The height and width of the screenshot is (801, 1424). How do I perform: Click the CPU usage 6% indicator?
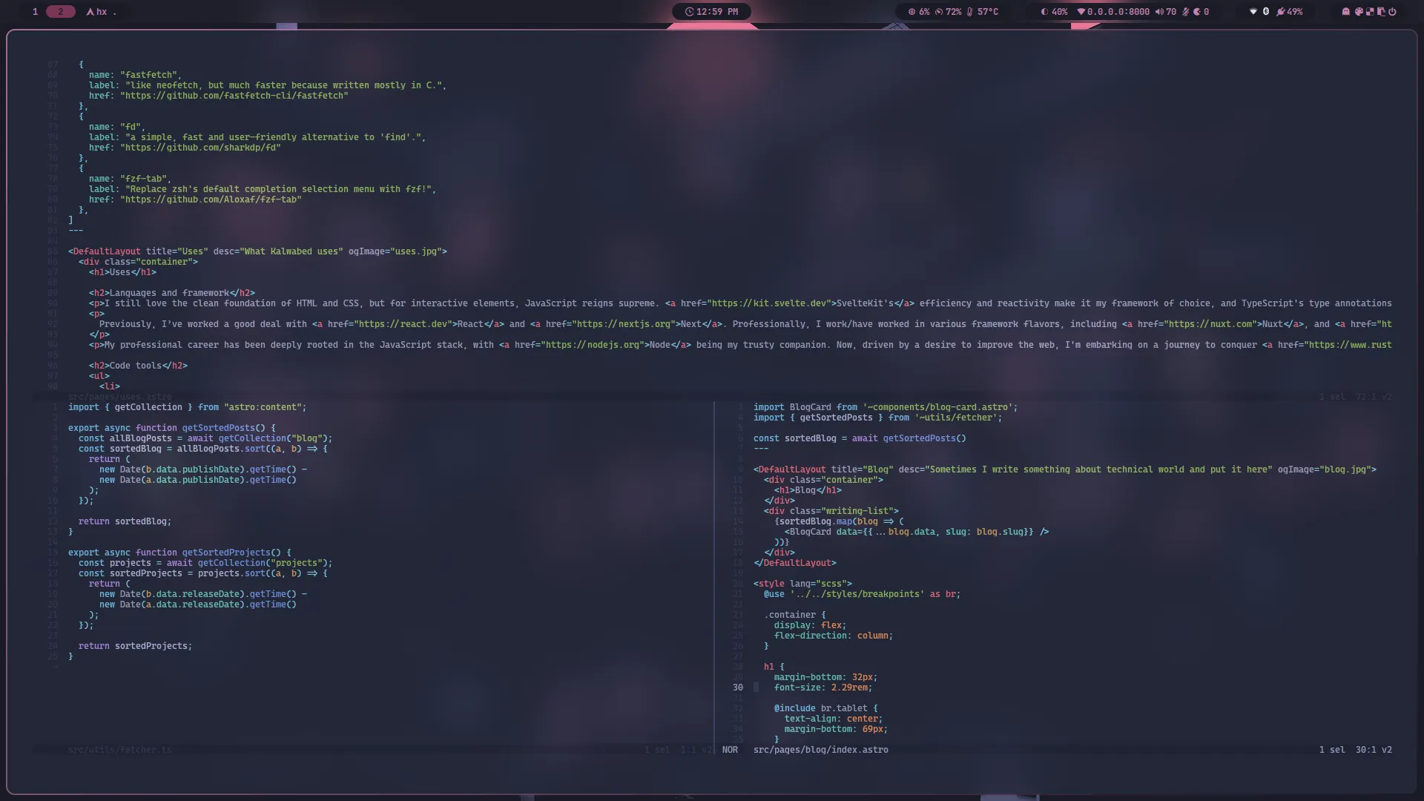click(x=919, y=12)
